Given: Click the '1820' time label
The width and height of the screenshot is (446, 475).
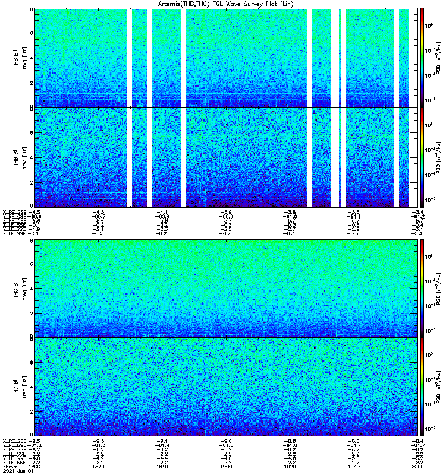Looking at the screenshot, I should point(98,467).
